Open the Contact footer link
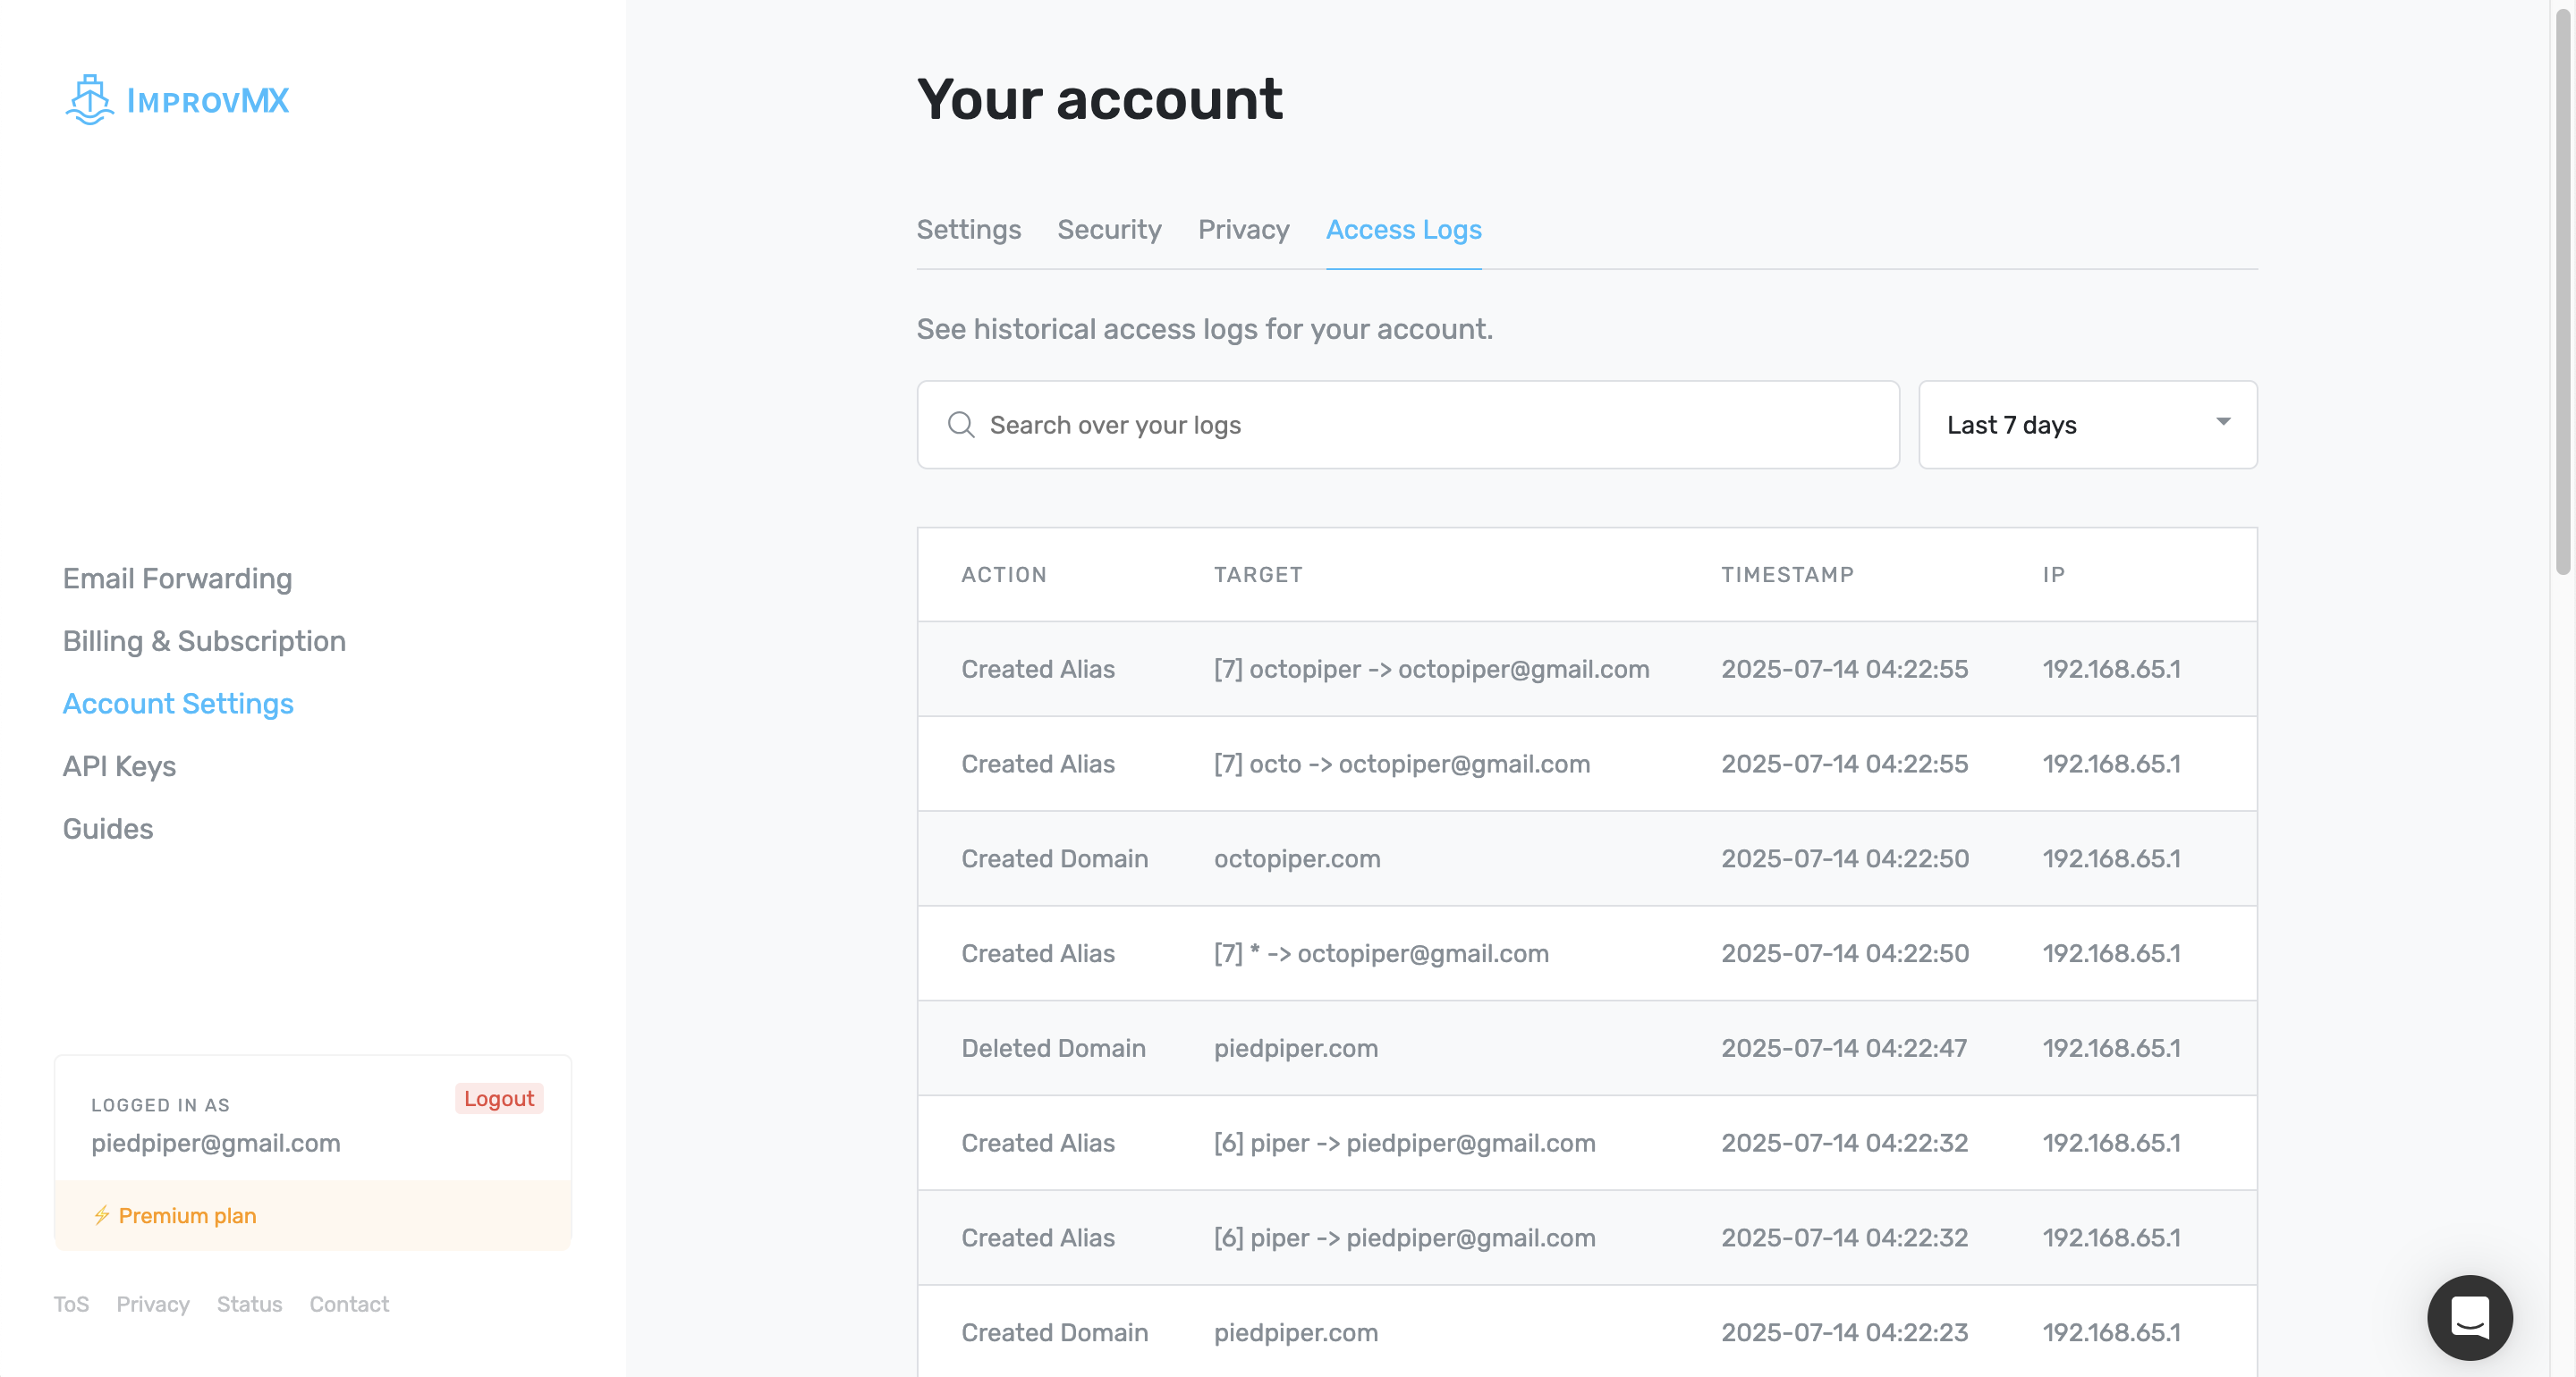Image resolution: width=2576 pixels, height=1377 pixels. click(348, 1304)
